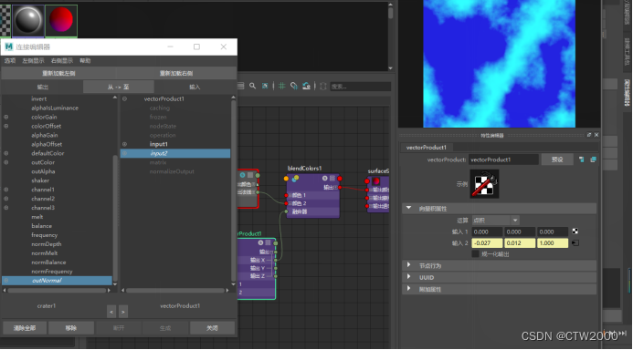Click the blendColors1 node's three-circle swatch icon
Image resolution: width=633 pixels, height=350 pixels.
(x=295, y=178)
